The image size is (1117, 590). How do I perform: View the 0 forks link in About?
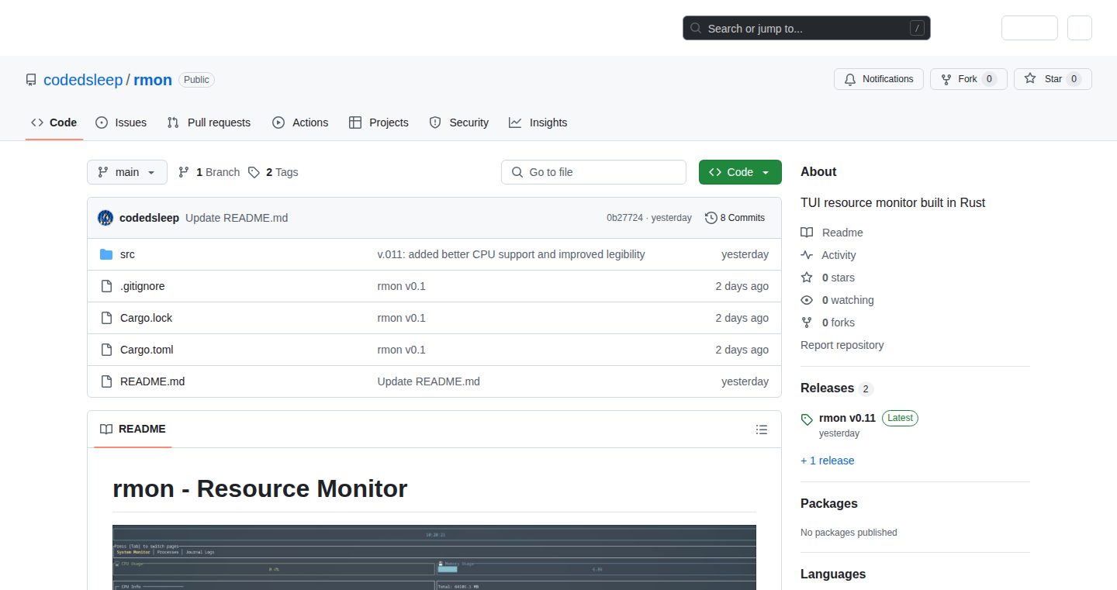click(x=828, y=323)
